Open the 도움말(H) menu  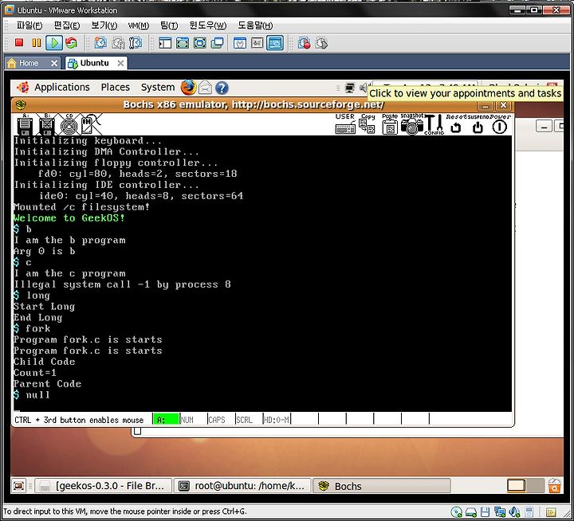pos(255,25)
